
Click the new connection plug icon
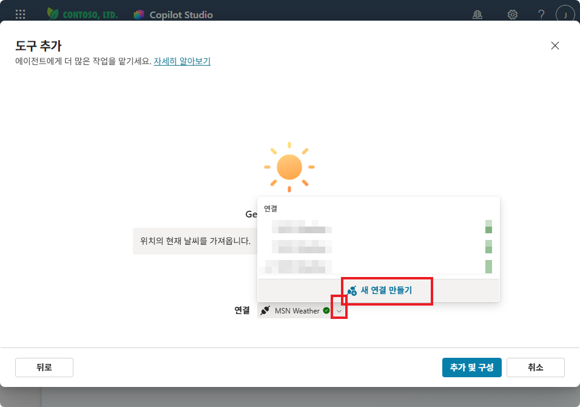pos(352,290)
